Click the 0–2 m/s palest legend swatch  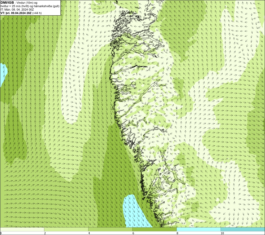(22, 229)
